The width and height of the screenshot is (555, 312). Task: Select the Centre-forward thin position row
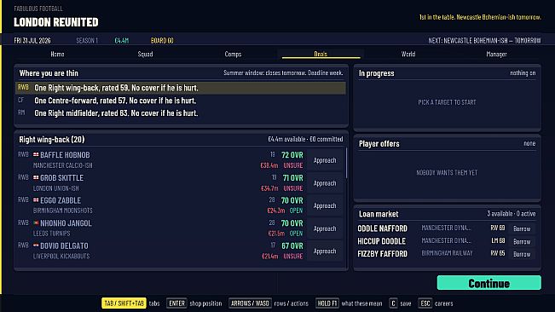pos(181,101)
